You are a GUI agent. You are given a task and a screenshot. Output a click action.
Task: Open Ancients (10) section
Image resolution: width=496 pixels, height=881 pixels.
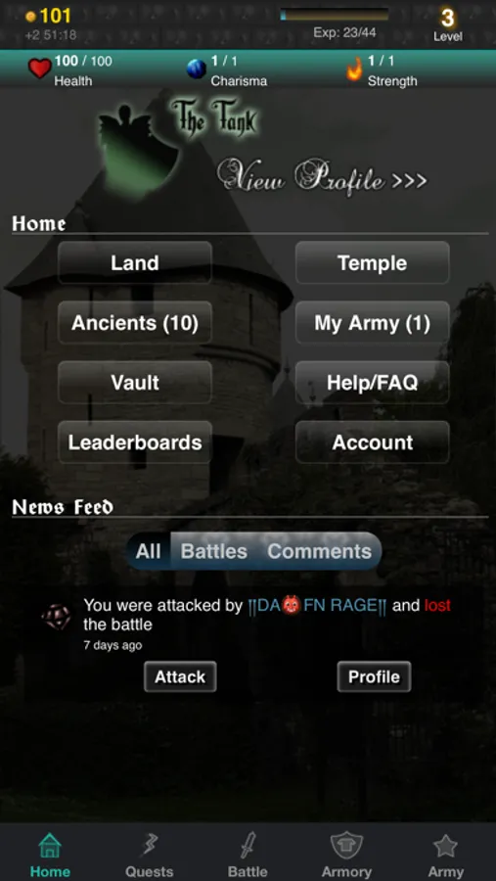135,323
